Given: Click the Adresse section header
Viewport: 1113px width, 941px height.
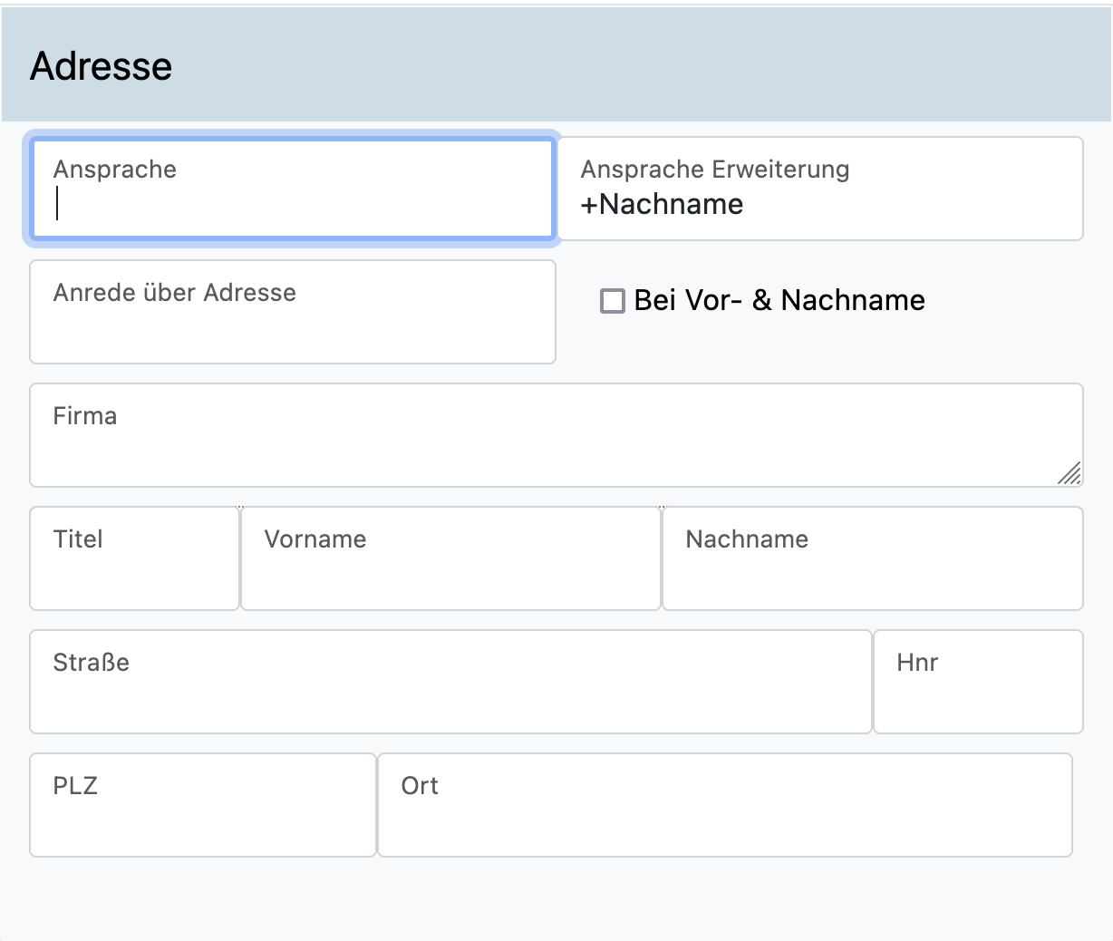Looking at the screenshot, I should coord(102,66).
